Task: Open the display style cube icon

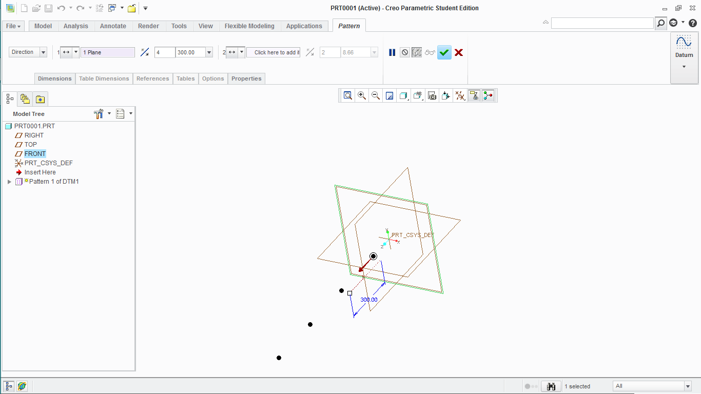Action: (x=404, y=95)
